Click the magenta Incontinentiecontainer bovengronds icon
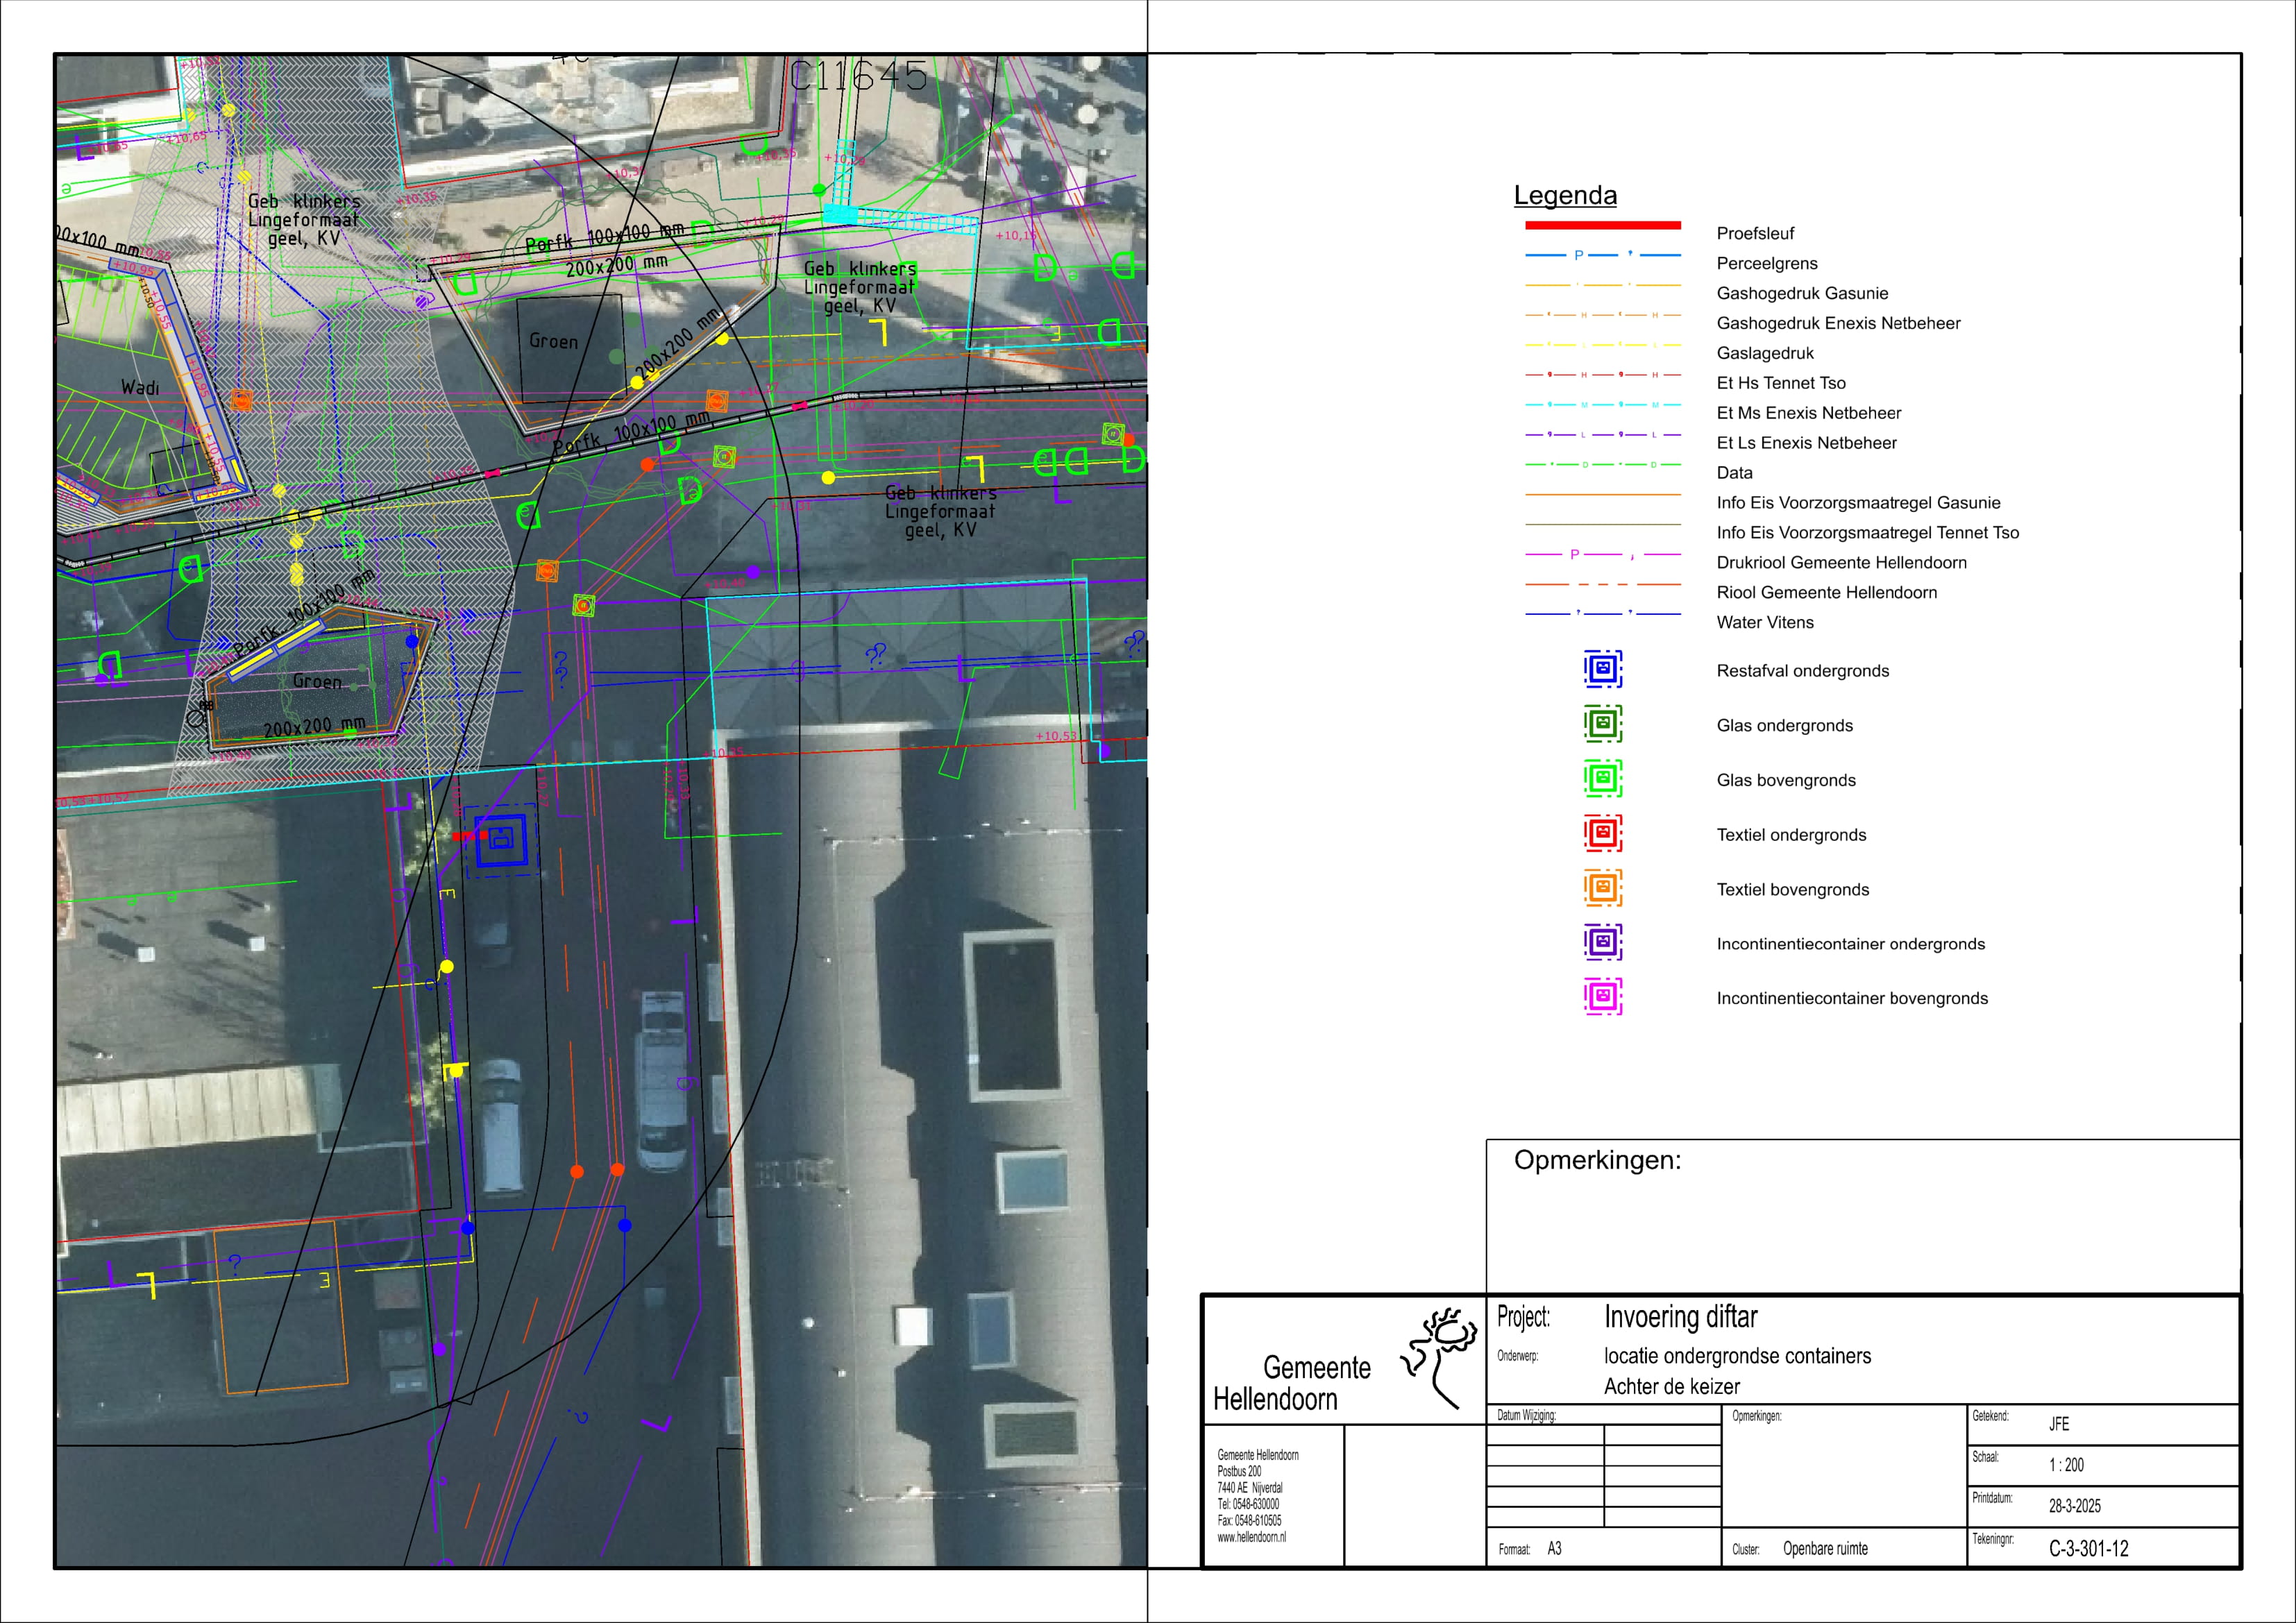Viewport: 2296px width, 1623px height. 1602,997
